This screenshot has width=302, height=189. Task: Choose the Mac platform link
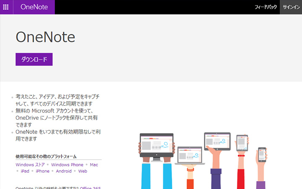[94, 165]
